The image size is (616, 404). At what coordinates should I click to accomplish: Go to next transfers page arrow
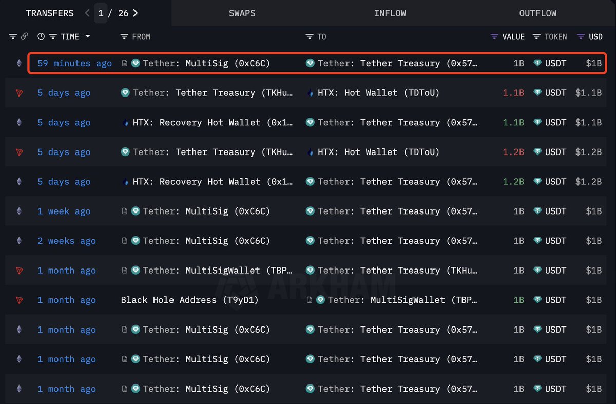point(135,13)
